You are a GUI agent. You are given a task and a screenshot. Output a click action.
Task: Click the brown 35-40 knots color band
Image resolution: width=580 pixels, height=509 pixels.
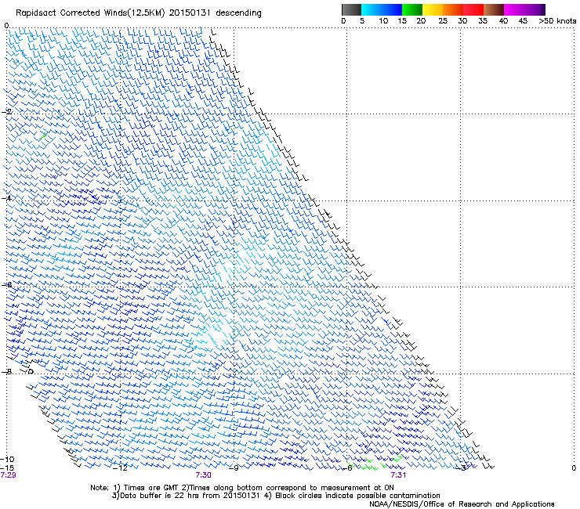pos(494,9)
